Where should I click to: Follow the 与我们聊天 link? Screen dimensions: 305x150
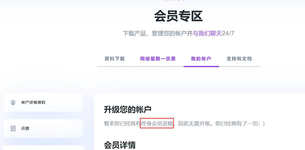click(207, 33)
